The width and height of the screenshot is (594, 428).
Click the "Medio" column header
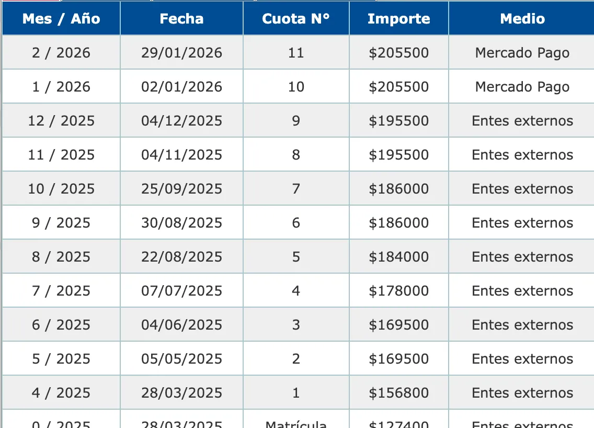pos(522,19)
